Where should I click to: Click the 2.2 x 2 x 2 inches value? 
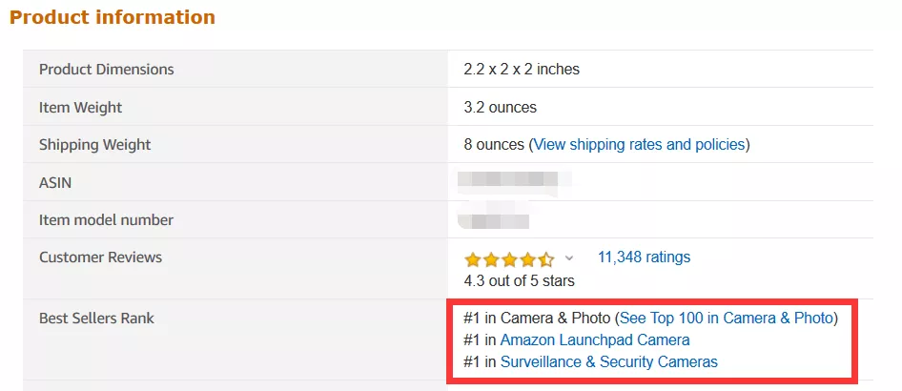(x=522, y=70)
